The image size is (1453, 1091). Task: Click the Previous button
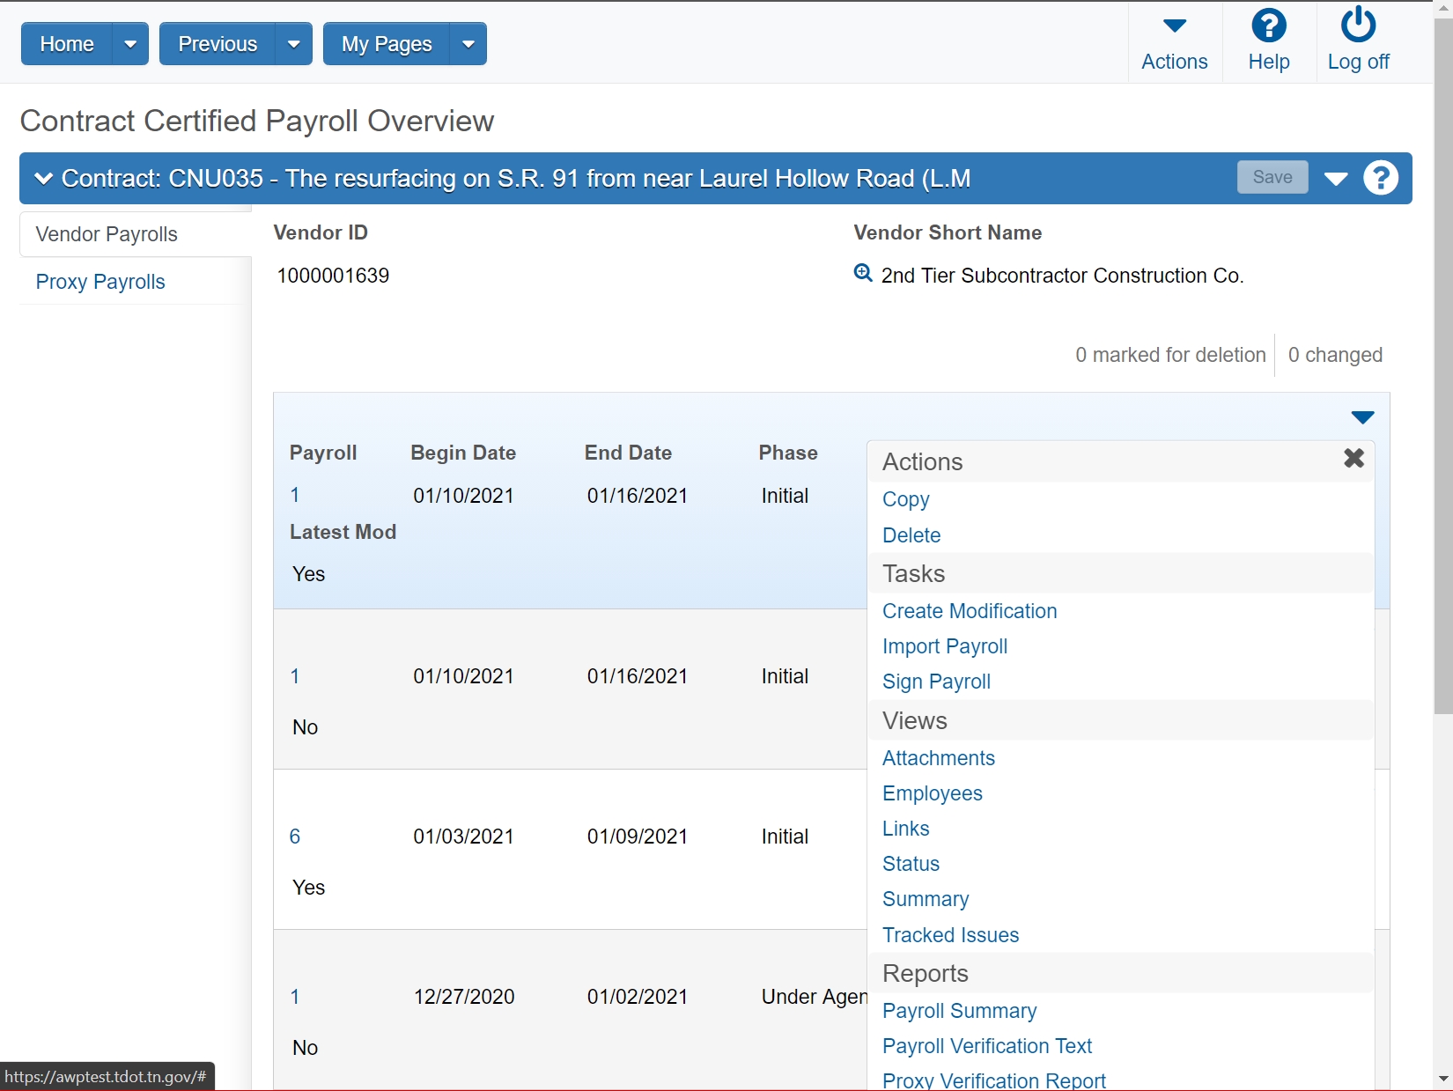218,44
